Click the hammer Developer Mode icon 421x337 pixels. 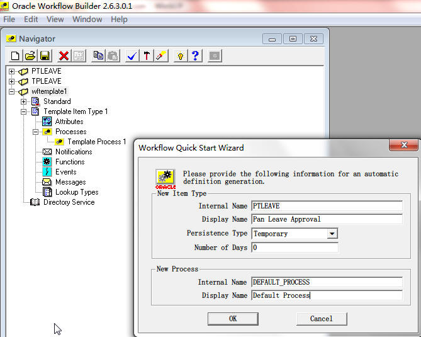[x=147, y=56]
